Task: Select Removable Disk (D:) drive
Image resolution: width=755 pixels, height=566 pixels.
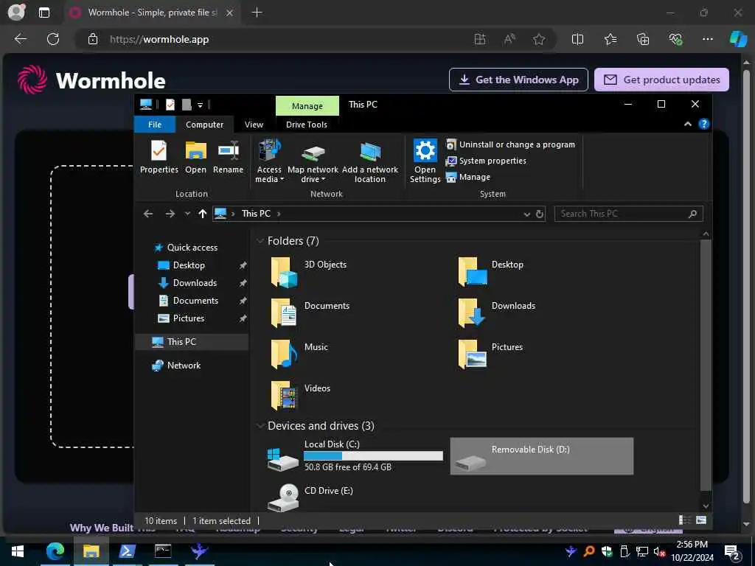Action: click(x=542, y=455)
